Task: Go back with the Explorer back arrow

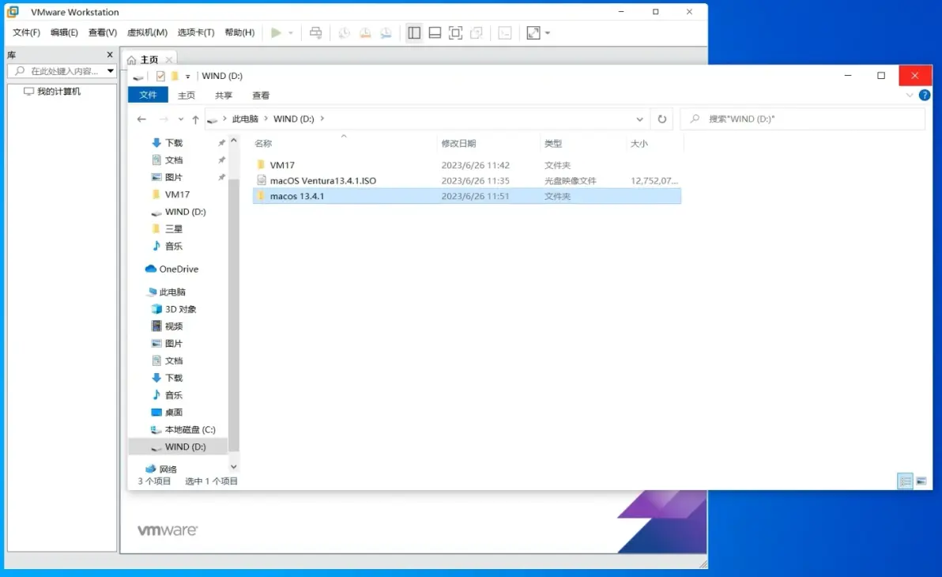Action: point(141,119)
